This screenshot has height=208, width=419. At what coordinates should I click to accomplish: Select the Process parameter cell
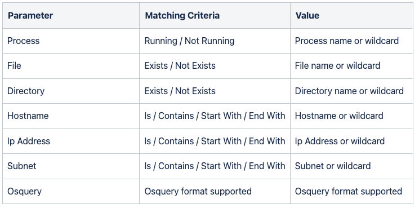click(71, 41)
